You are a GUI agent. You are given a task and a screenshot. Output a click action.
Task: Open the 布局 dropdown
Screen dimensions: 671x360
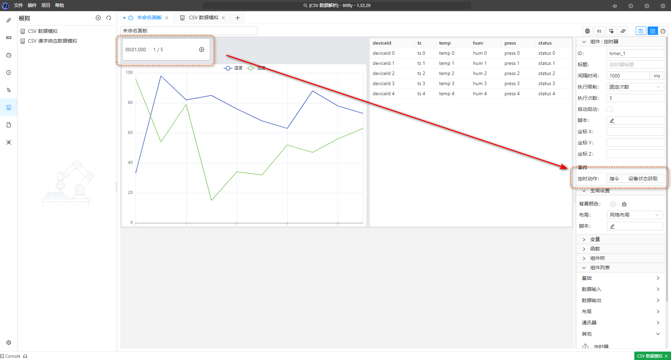[x=634, y=215]
